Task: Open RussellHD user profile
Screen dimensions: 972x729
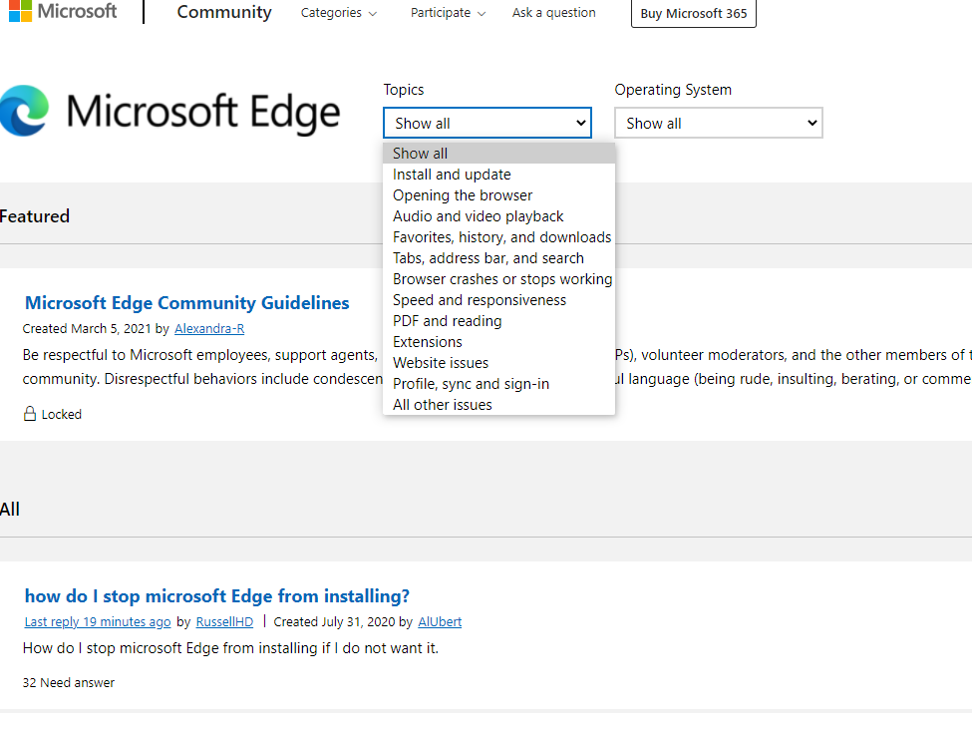Action: point(224,621)
